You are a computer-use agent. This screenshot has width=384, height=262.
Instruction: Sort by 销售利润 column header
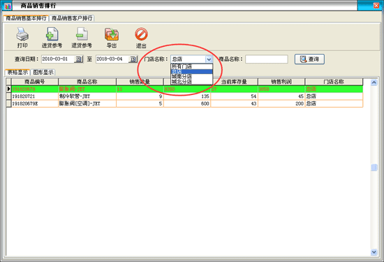coord(281,82)
